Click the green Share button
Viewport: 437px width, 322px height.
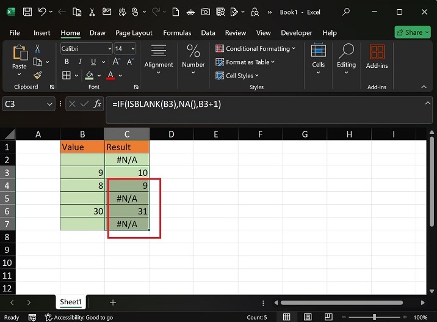point(413,32)
